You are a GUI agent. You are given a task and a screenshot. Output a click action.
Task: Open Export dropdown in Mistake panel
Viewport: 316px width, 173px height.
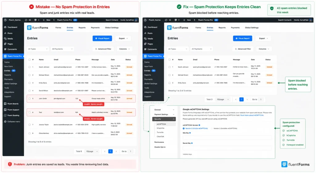click(123, 38)
